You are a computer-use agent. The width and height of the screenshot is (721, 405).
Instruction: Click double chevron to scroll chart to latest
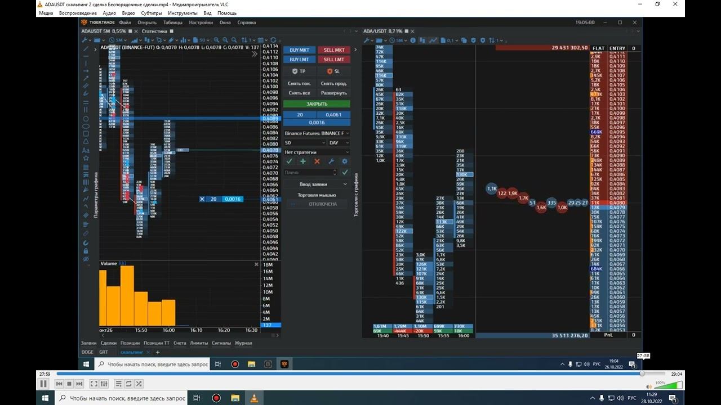pyautogui.click(x=254, y=54)
